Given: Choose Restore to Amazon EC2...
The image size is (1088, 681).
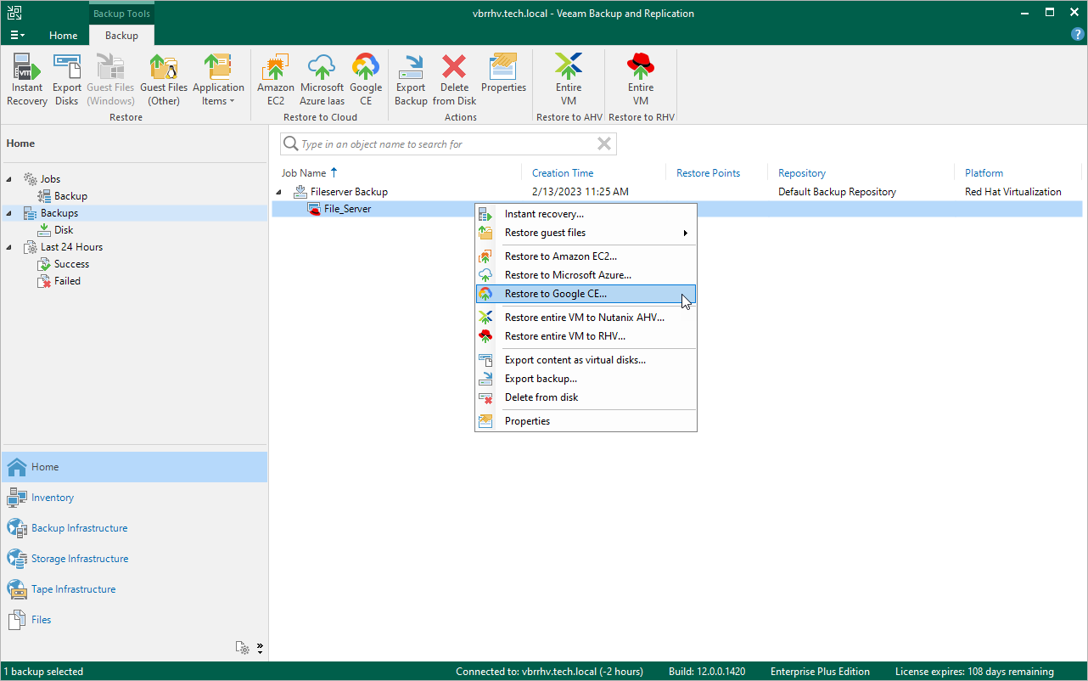Looking at the screenshot, I should (586, 256).
